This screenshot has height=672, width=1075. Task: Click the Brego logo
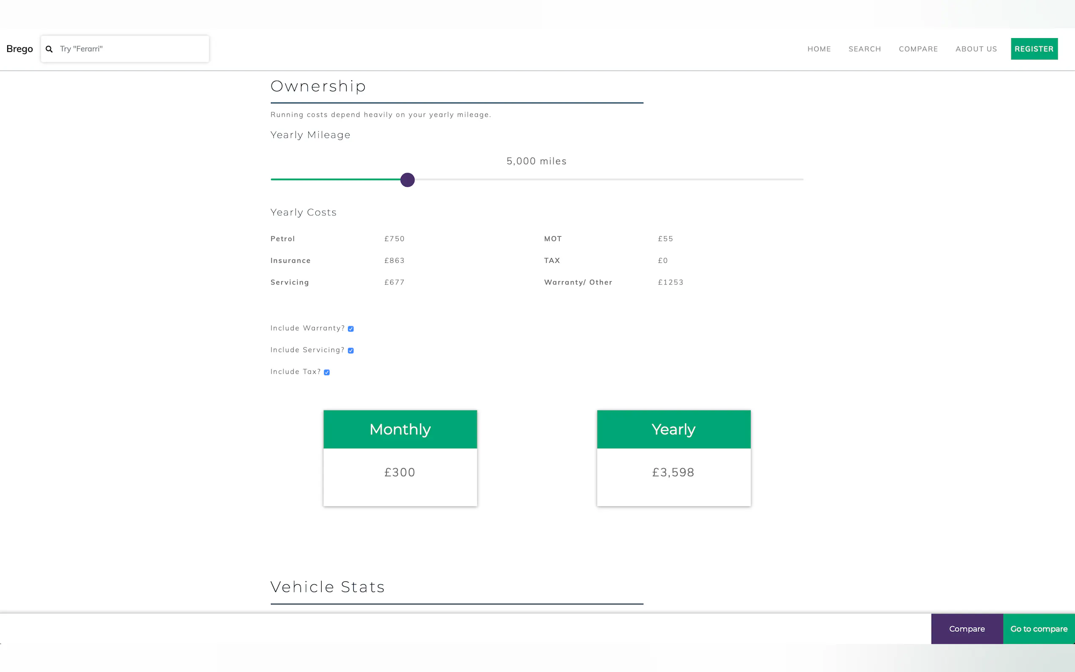pos(19,49)
